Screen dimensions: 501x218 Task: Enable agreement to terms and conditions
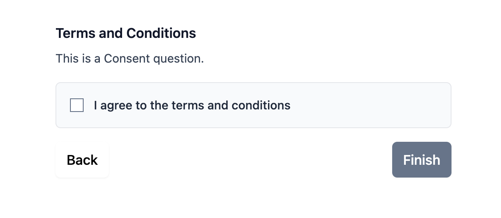pyautogui.click(x=77, y=105)
